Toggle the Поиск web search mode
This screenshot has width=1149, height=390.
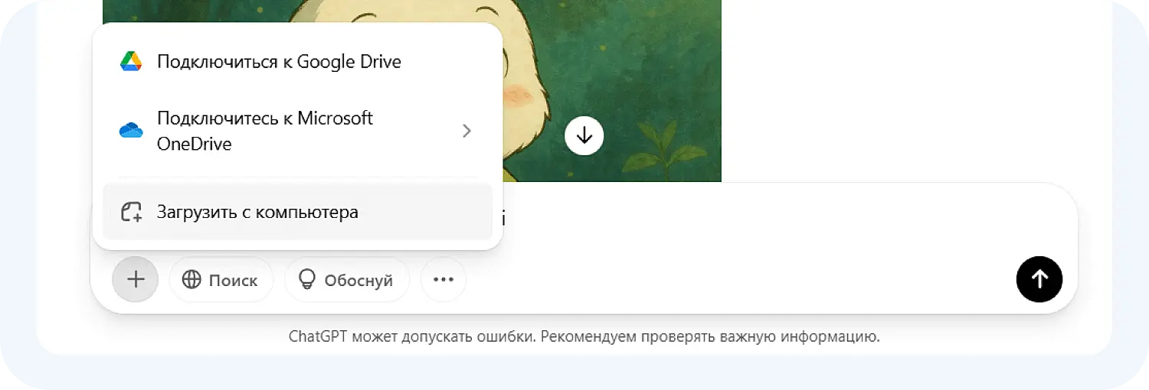pyautogui.click(x=221, y=280)
